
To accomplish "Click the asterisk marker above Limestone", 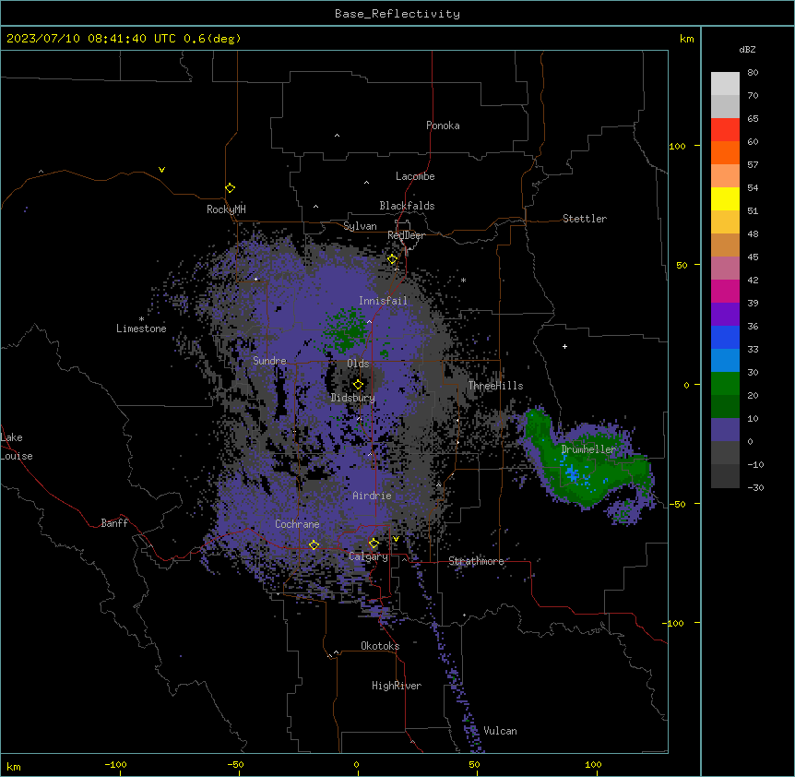I will 141,319.
